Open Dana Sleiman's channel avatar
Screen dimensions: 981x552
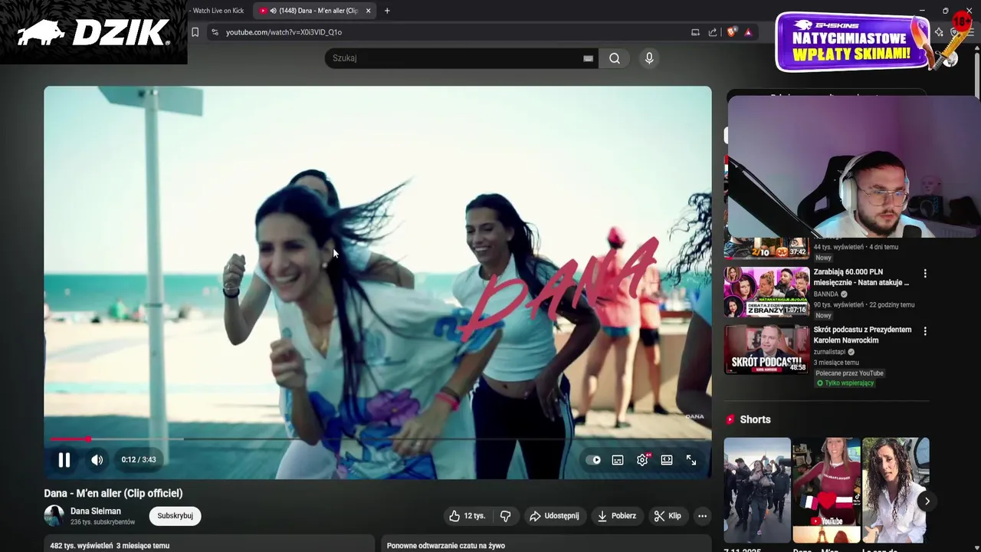coord(54,516)
